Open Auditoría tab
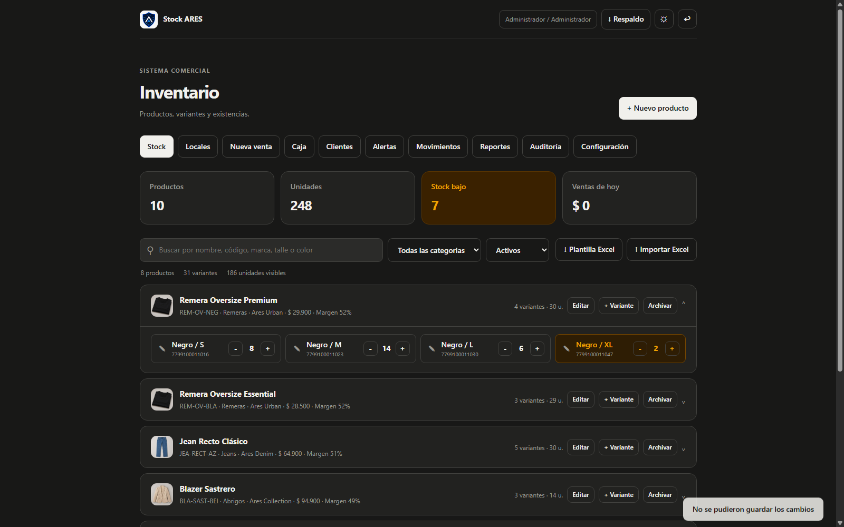This screenshot has height=527, width=844. (545, 147)
